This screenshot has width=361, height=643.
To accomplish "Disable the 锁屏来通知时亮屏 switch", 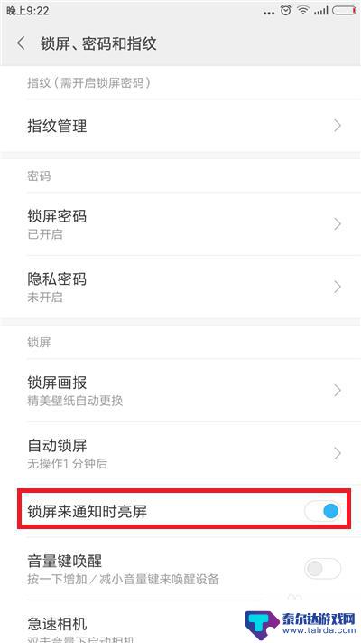I will click(322, 511).
